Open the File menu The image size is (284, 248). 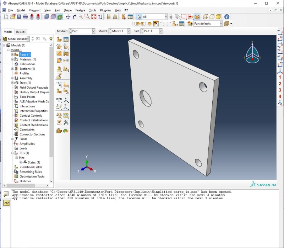(x=11, y=10)
